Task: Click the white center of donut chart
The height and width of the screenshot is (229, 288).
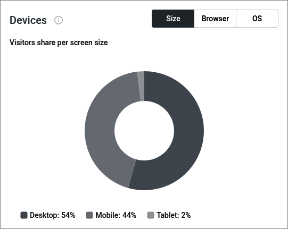Action: click(144, 131)
